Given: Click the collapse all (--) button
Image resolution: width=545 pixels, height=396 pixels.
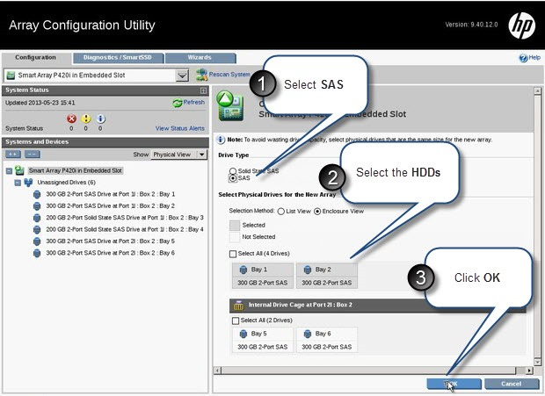Looking at the screenshot, I should (x=32, y=155).
